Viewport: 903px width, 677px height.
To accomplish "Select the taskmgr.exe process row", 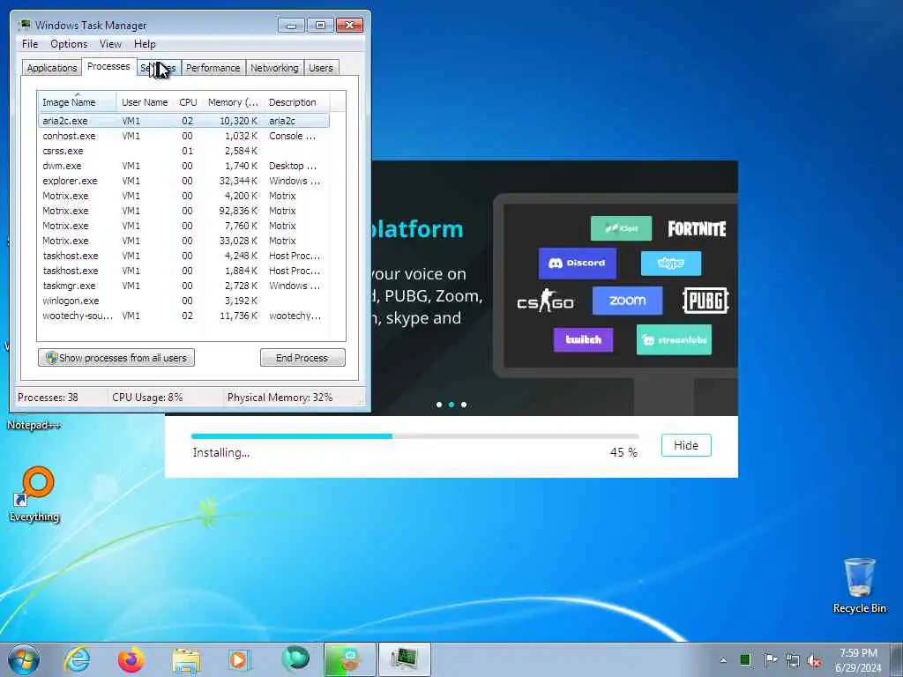I will 183,286.
